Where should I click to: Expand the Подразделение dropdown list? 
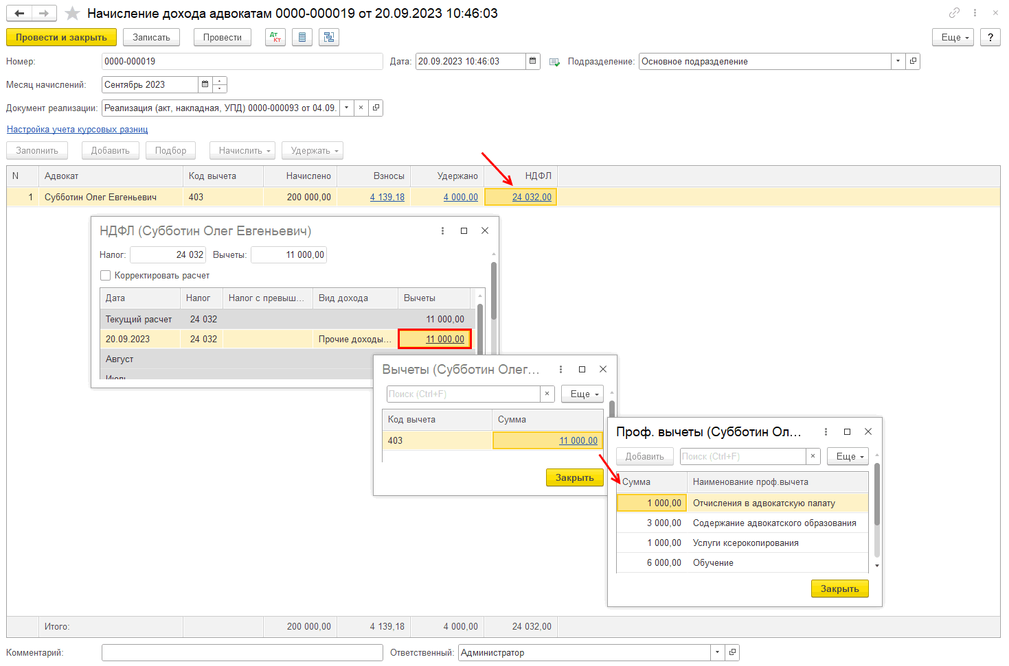[x=898, y=62]
